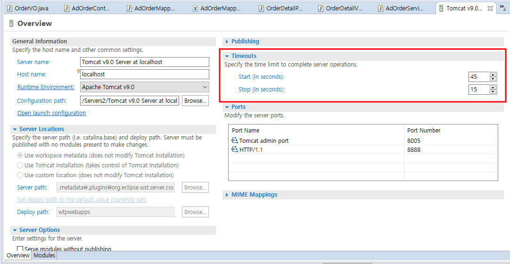The width and height of the screenshot is (510, 264).
Task: Collapse the Server Options section
Action: pos(15,230)
